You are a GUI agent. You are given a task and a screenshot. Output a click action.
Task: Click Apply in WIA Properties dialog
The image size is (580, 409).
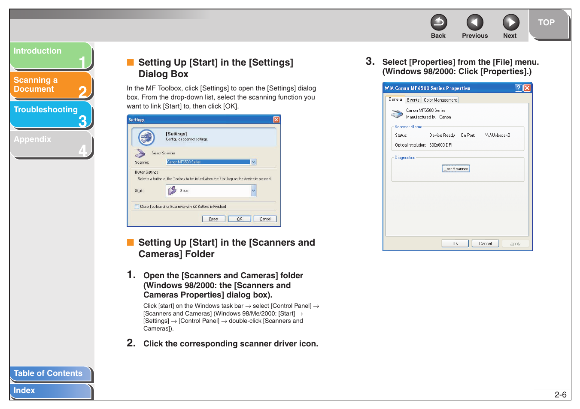pyautogui.click(x=515, y=244)
